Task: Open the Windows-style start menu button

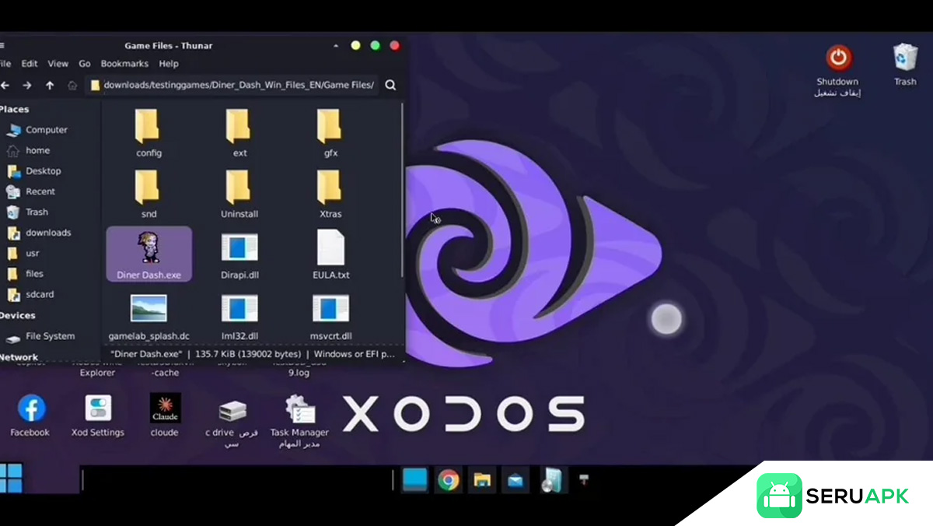Action: click(12, 479)
